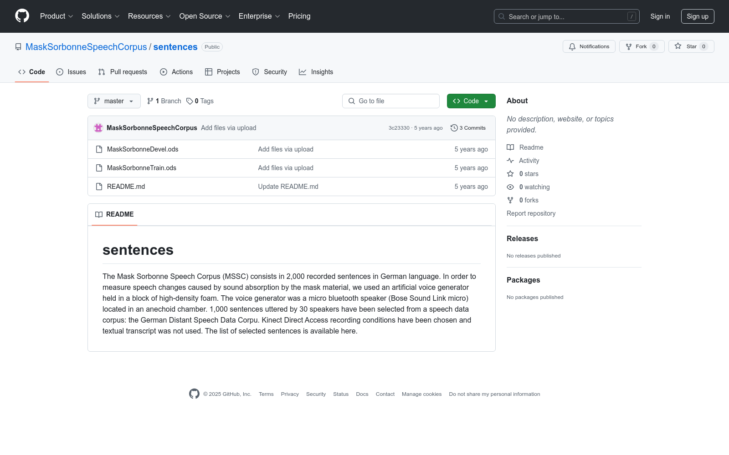
Task: Open the Packages heading link
Action: point(523,280)
